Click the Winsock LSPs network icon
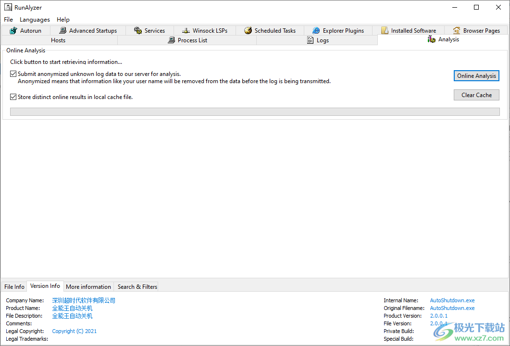The height and width of the screenshot is (346, 510). pos(186,31)
